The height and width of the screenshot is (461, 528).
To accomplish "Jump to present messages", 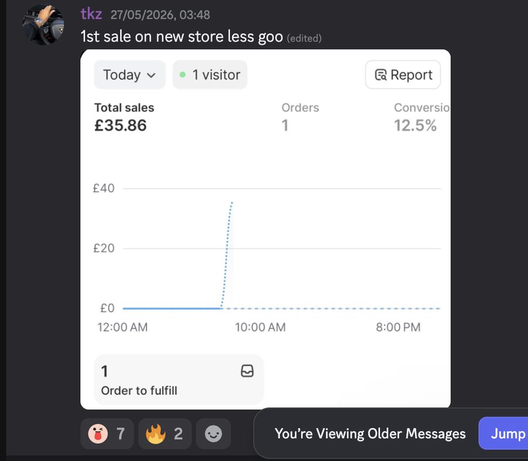I will point(504,433).
